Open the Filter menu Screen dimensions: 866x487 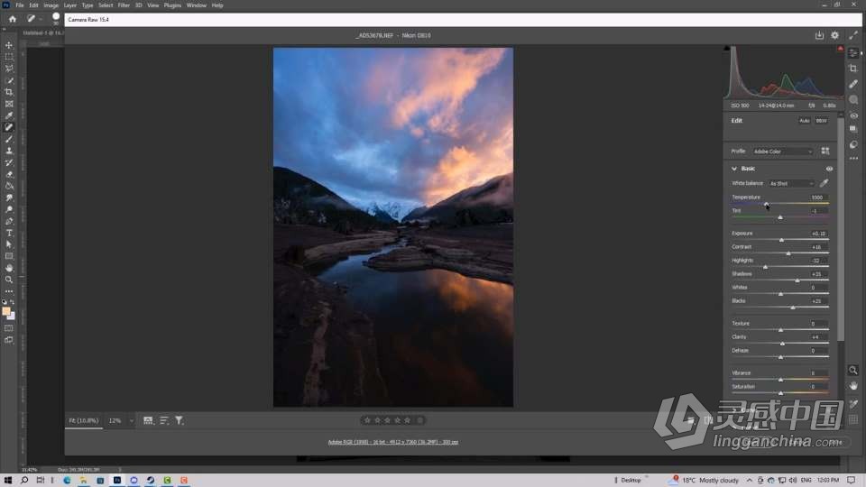124,5
